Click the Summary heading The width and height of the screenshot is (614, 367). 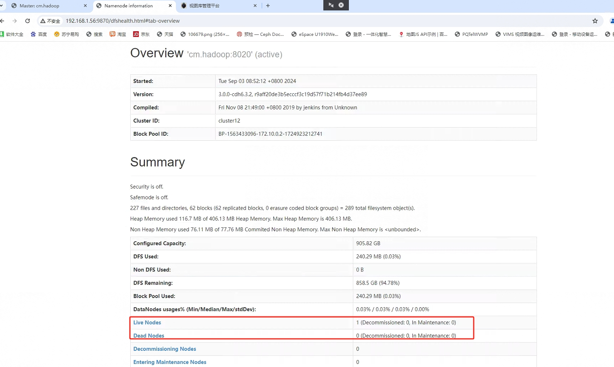click(x=158, y=162)
